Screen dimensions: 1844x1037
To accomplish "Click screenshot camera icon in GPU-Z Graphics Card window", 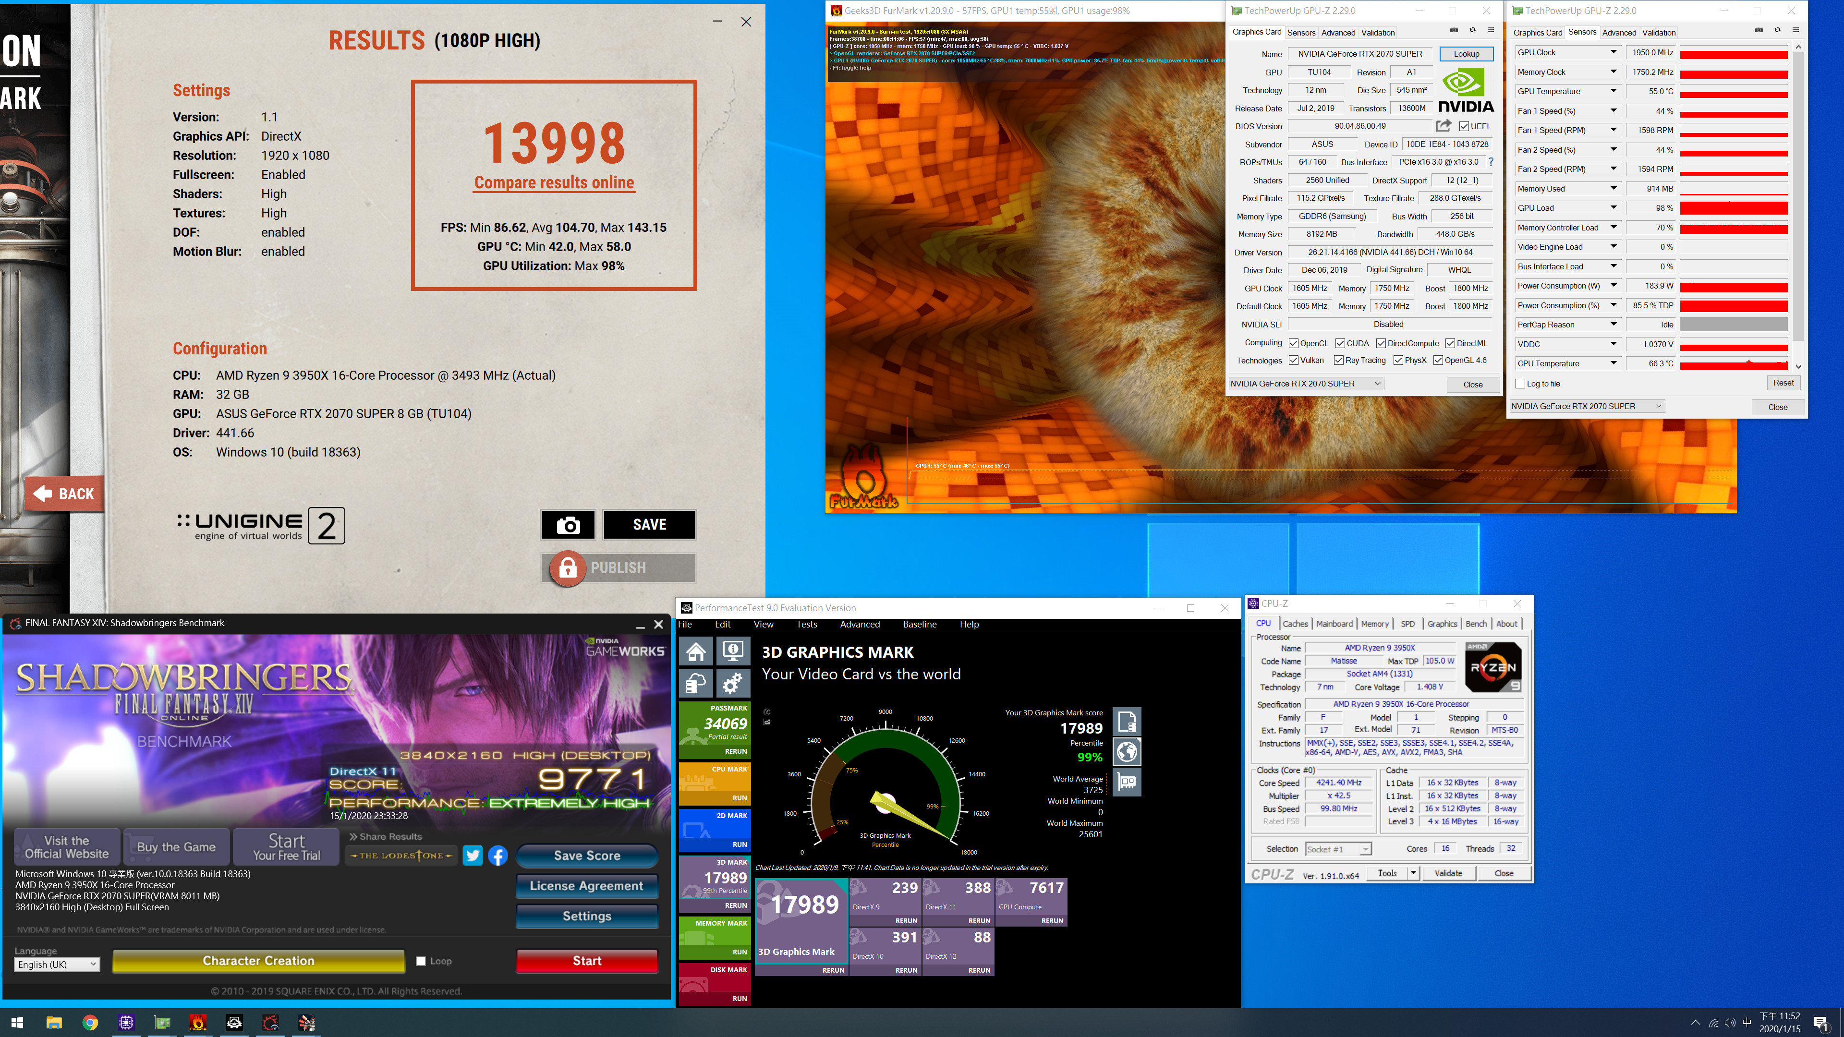I will [x=1454, y=30].
